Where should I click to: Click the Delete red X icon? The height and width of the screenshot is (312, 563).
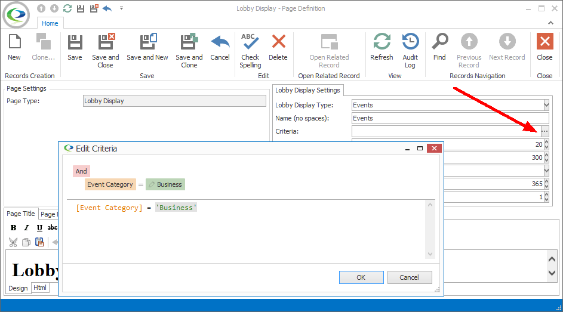click(x=279, y=42)
